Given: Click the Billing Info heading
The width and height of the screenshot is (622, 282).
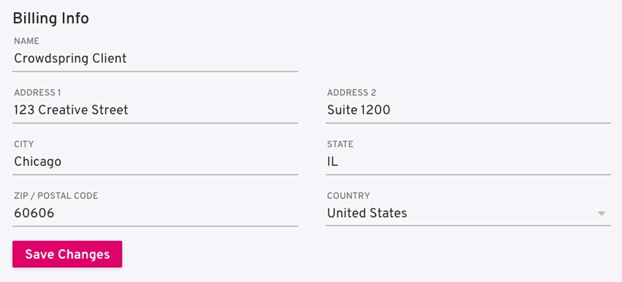Looking at the screenshot, I should coord(51,19).
